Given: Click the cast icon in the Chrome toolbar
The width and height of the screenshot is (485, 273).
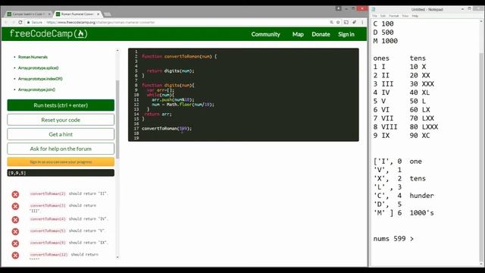Looking at the screenshot, I should coord(346,22).
